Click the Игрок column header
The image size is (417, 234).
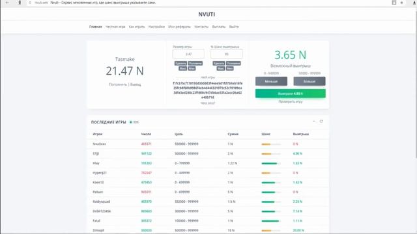click(97, 135)
